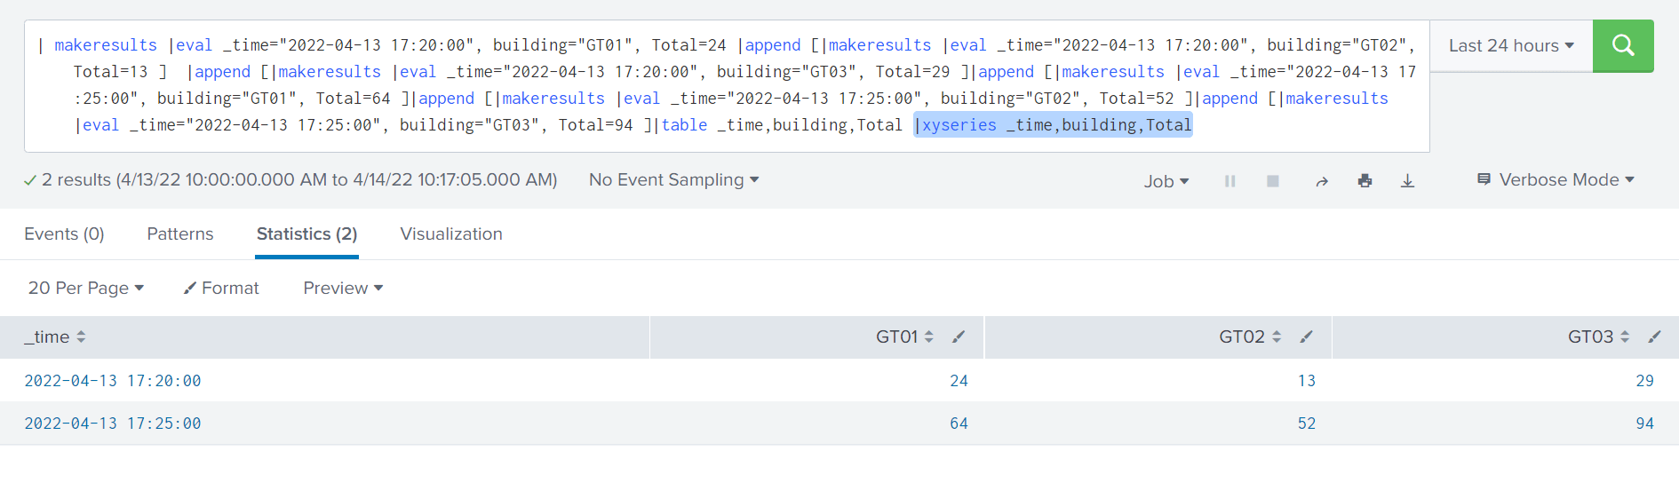Open the Job menu
This screenshot has height=483, width=1679.
click(1166, 181)
